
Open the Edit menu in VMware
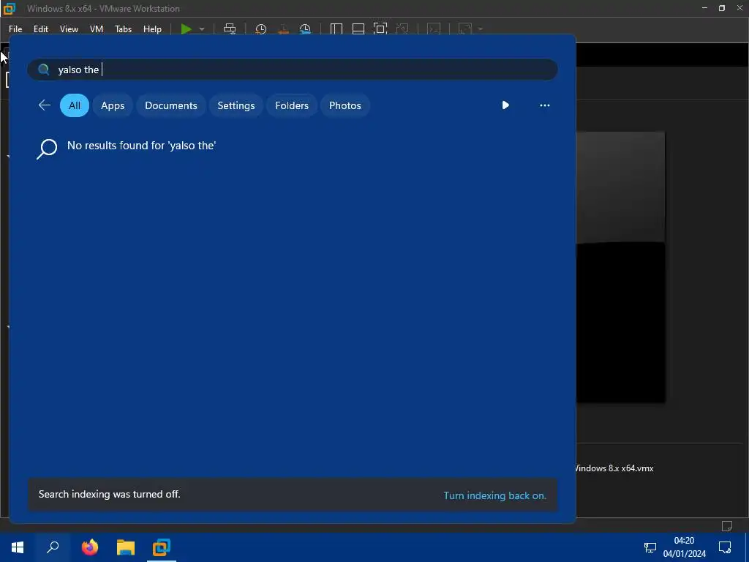point(41,29)
